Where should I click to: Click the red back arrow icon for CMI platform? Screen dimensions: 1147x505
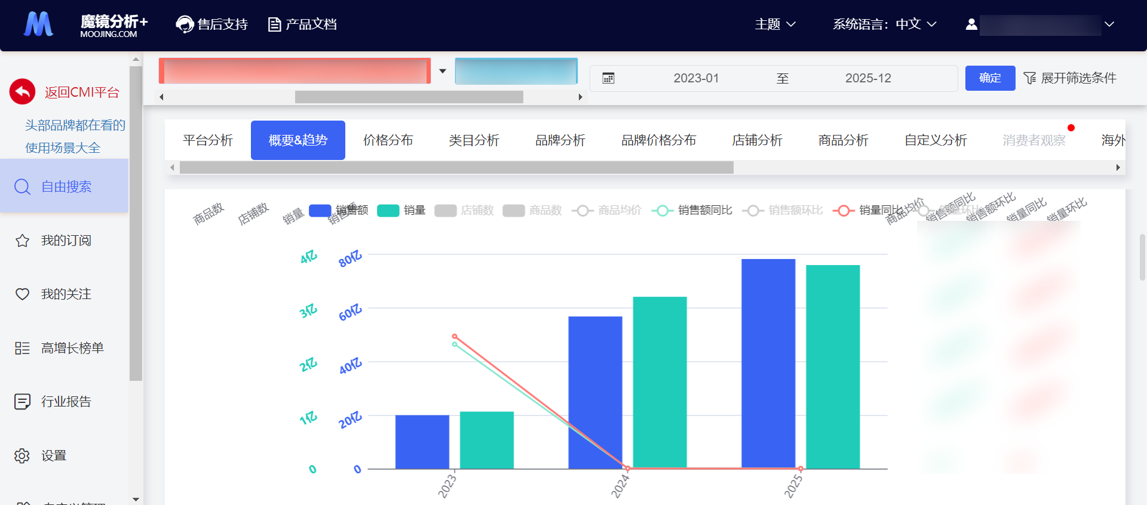tap(22, 92)
